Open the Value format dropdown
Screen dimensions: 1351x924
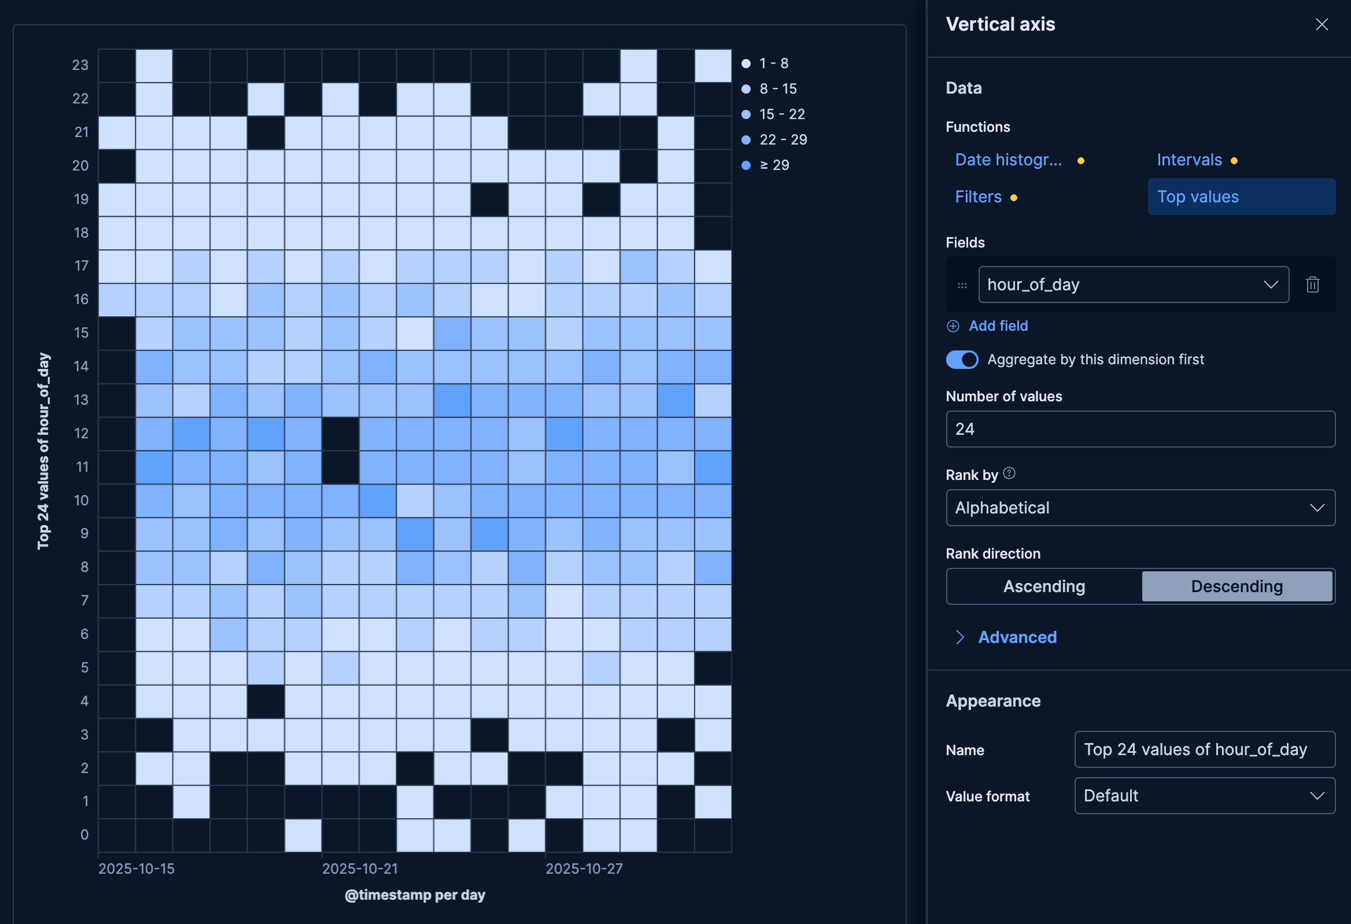(1204, 796)
